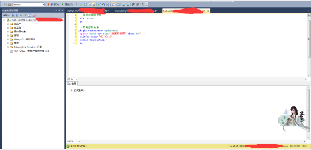This screenshot has height=150, width=311.
Task: Switch output to results-to-text icon
Action: point(109,5)
